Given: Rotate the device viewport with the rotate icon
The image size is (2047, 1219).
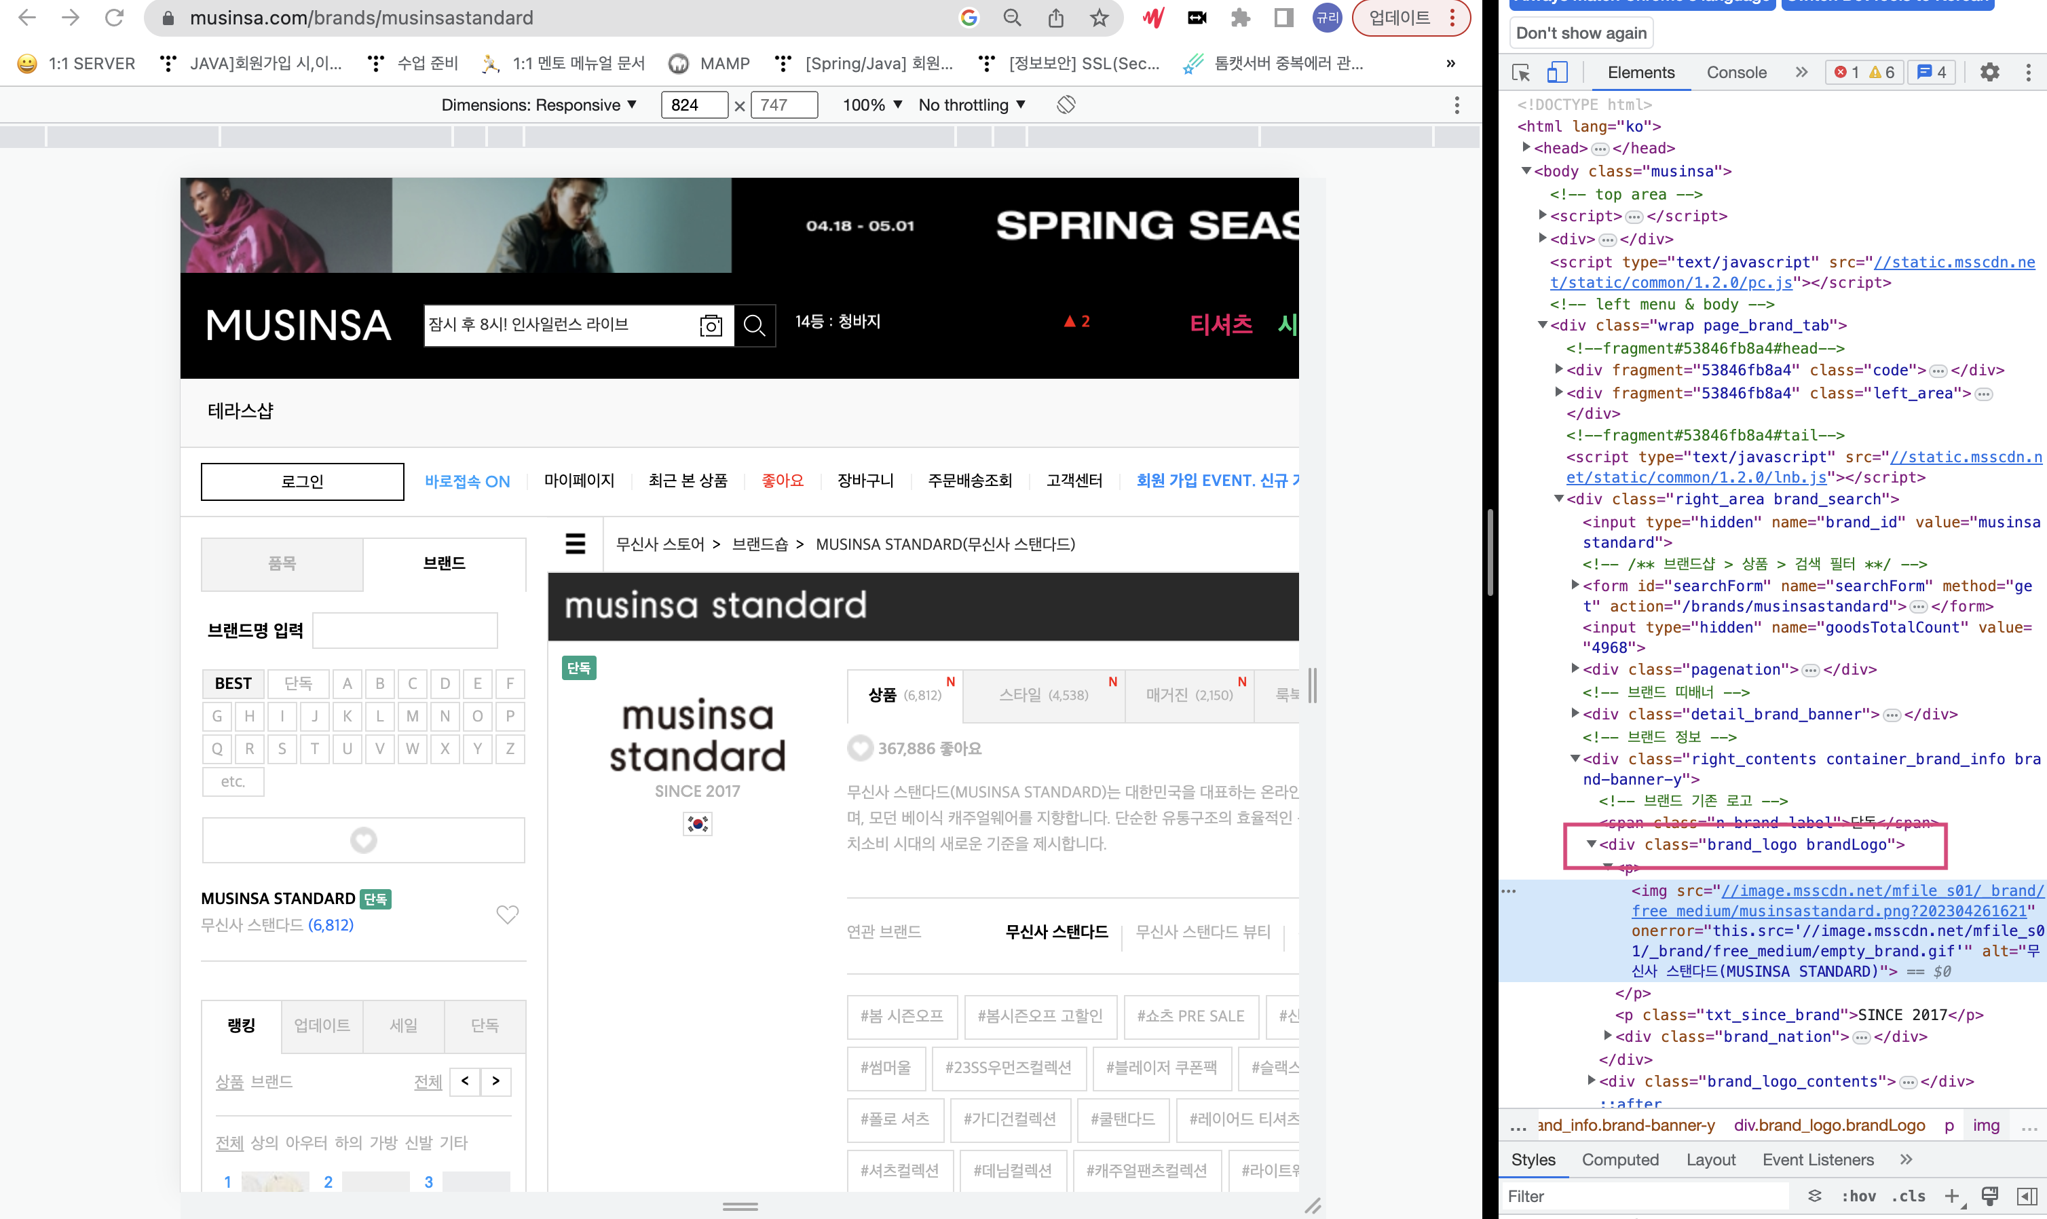Looking at the screenshot, I should pos(1066,105).
